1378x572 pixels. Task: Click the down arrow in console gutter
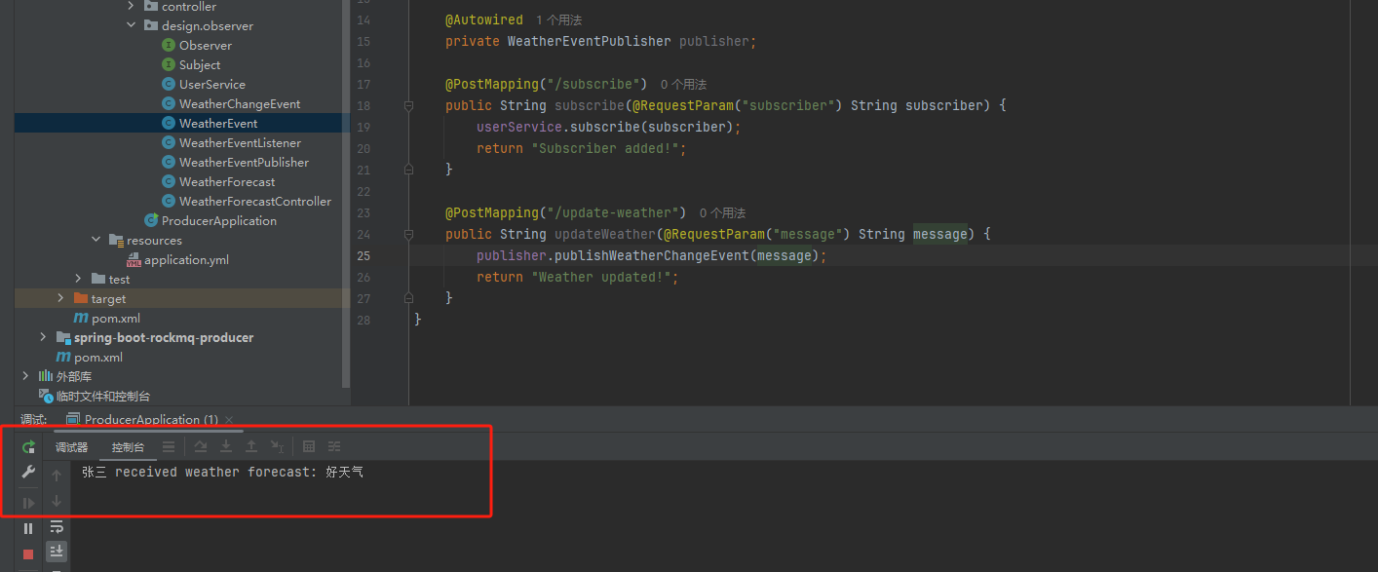click(57, 501)
